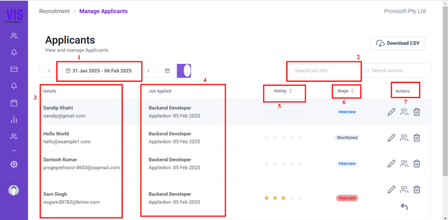Screen dimensions: 448x220
Task: Toggle the purple switch beside date picker
Action: pyautogui.click(x=184, y=71)
